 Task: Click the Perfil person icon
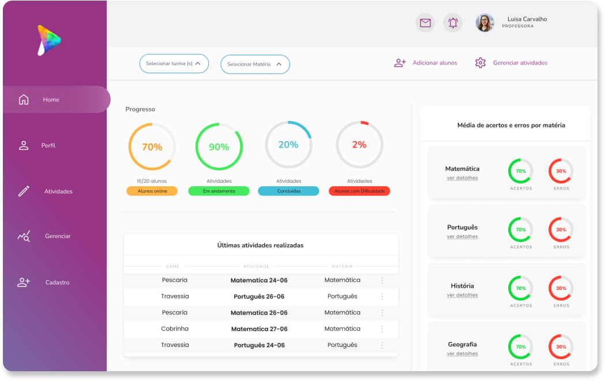click(24, 145)
